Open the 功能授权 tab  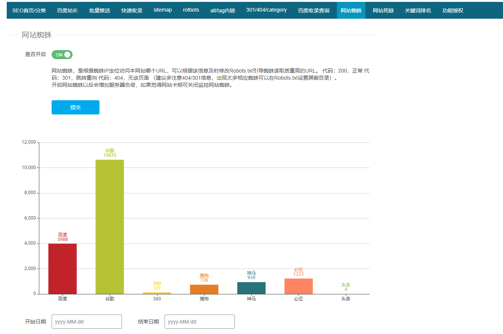[452, 10]
